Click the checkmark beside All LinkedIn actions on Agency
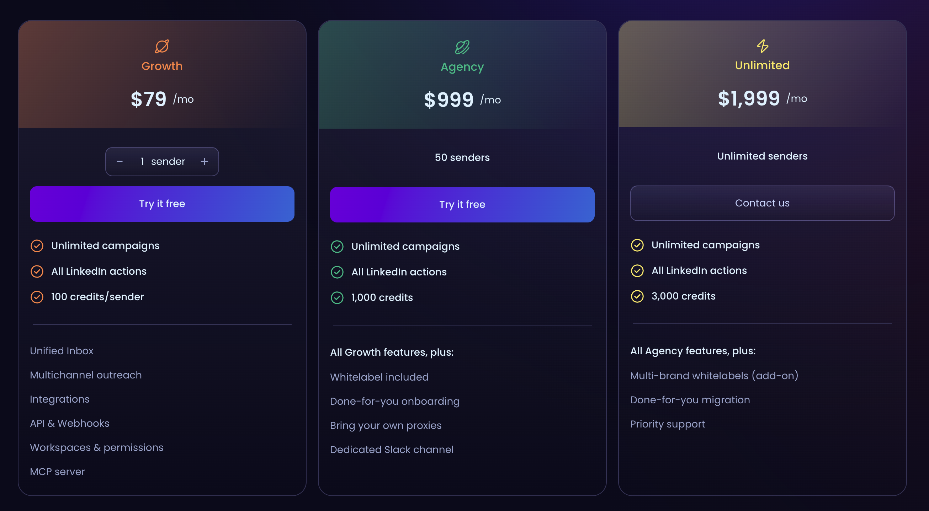 [337, 272]
